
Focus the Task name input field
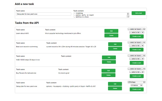click(43, 14)
